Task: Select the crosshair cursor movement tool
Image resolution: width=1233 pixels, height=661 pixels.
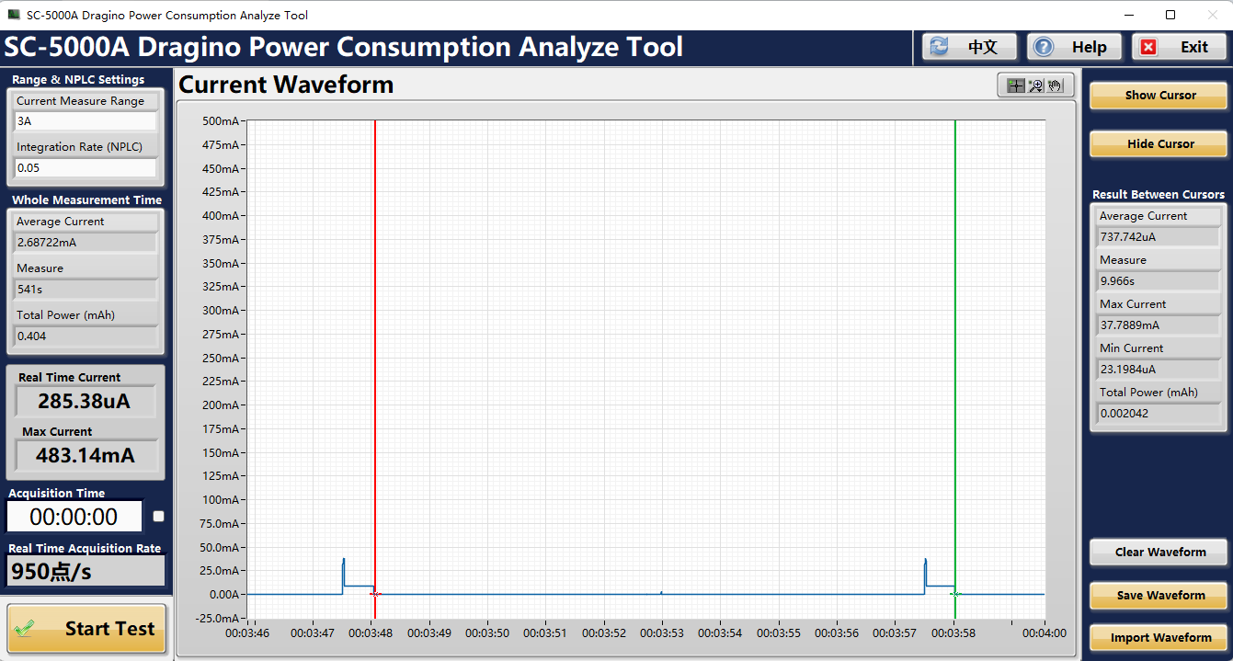Action: pos(1016,85)
